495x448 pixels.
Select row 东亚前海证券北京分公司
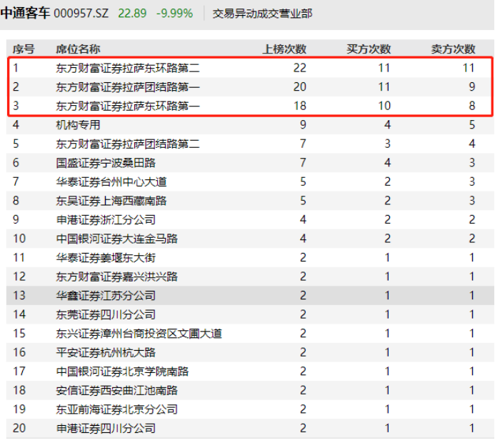250,409
